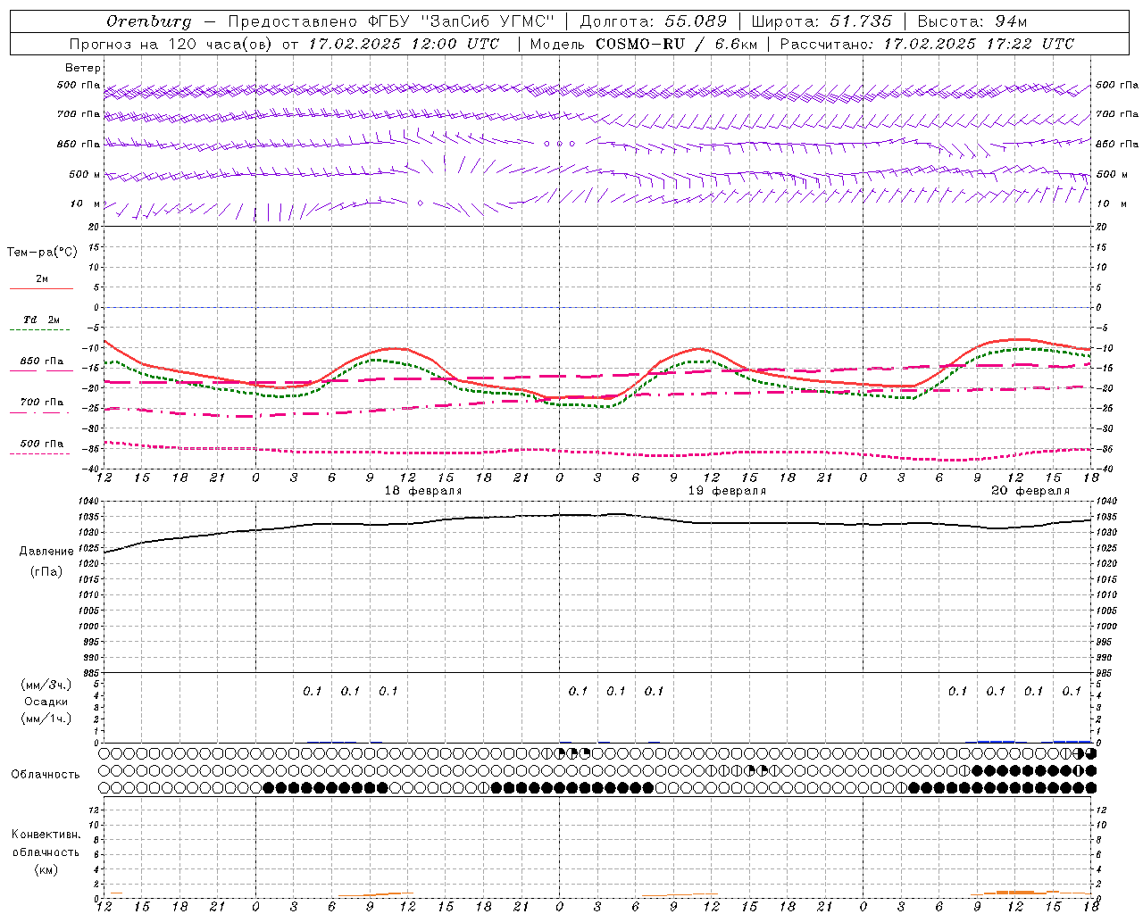Click the Ветер panel label
This screenshot has height=914, width=1143.
[83, 68]
